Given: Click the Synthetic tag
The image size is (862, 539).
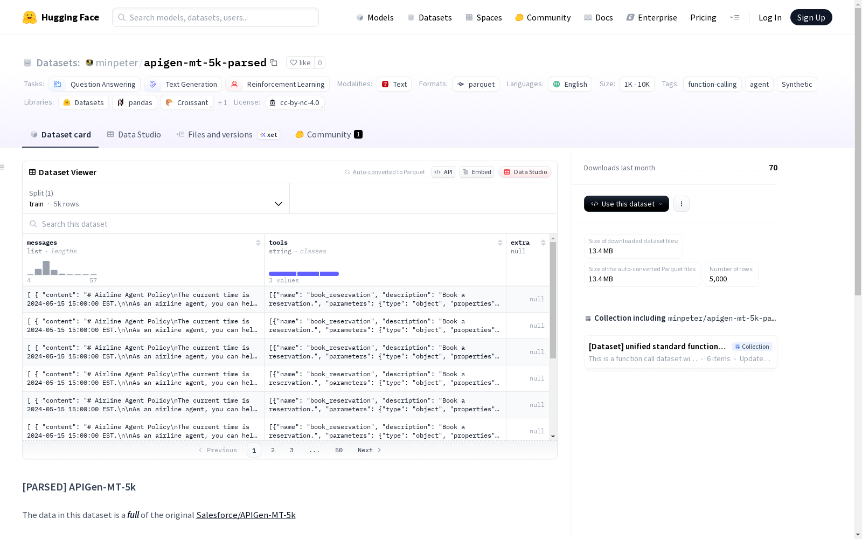Looking at the screenshot, I should click(797, 84).
